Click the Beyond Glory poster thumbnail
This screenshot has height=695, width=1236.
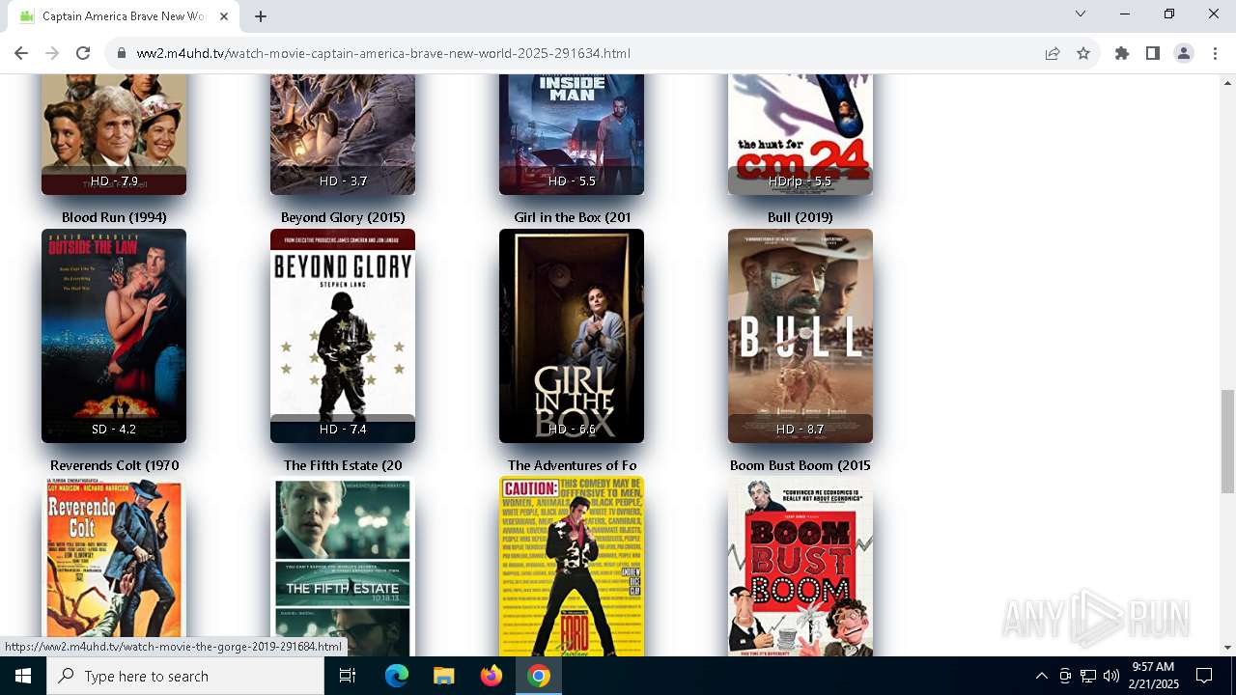point(343,336)
